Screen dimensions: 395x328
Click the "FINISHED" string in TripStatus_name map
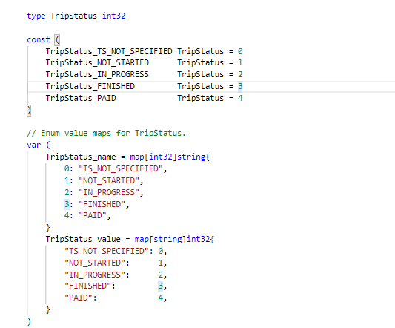102,204
